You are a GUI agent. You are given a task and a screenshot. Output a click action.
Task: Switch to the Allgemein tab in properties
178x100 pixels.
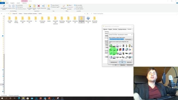105,29
